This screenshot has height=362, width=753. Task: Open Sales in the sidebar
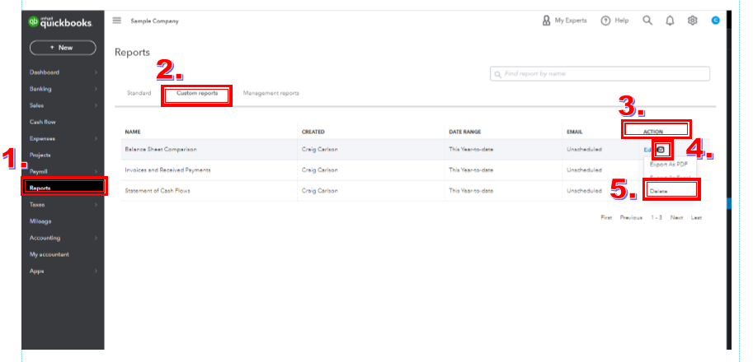(36, 105)
